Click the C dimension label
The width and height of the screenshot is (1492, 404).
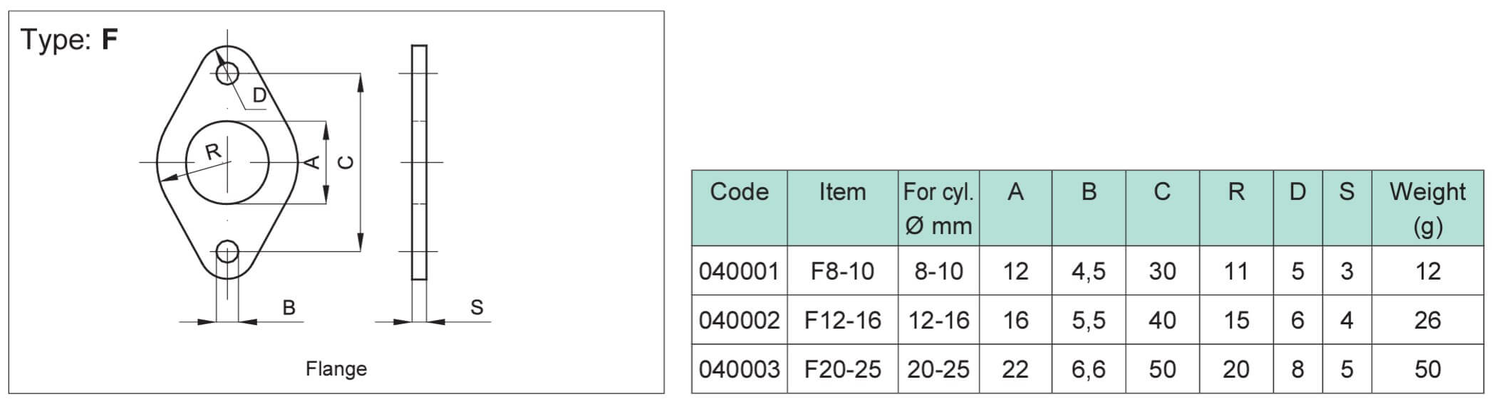[346, 163]
